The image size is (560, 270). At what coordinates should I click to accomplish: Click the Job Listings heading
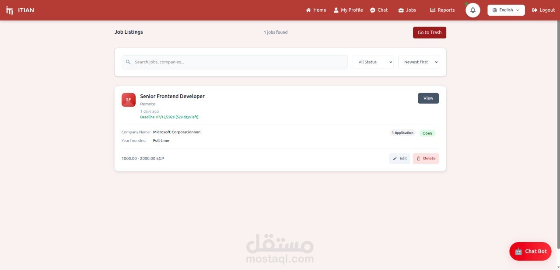coord(129,32)
